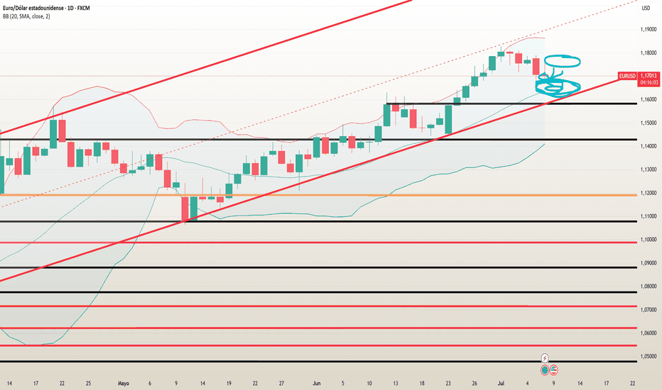Image resolution: width=662 pixels, height=390 pixels.
Task: Click the EURUSD price label tag
Action: 627,76
